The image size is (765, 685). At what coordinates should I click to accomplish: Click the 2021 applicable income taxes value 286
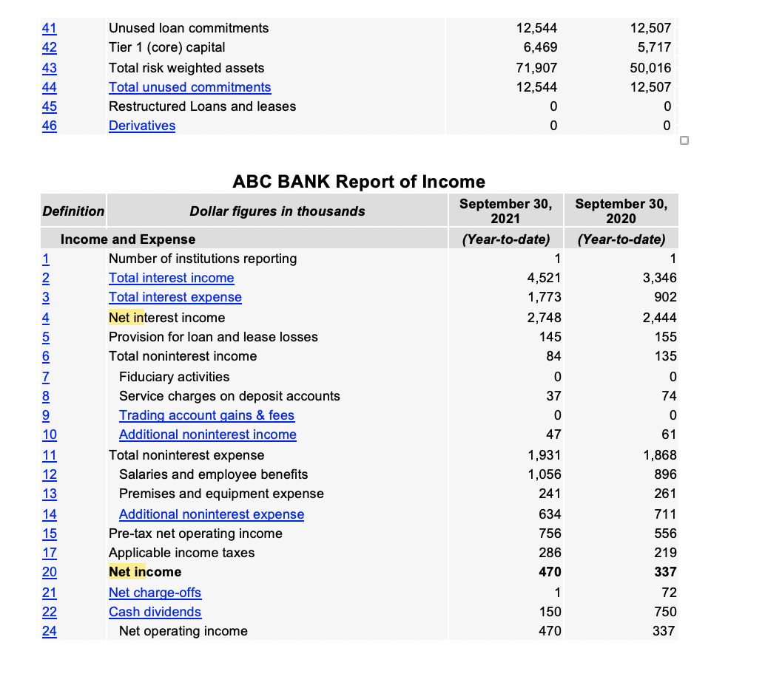click(x=550, y=553)
